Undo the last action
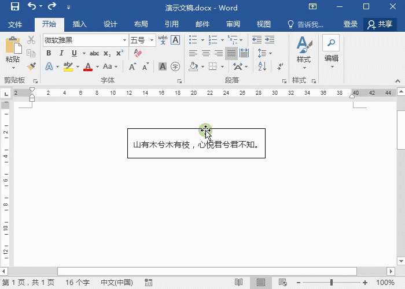The width and height of the screenshot is (405, 289). [x=32, y=6]
